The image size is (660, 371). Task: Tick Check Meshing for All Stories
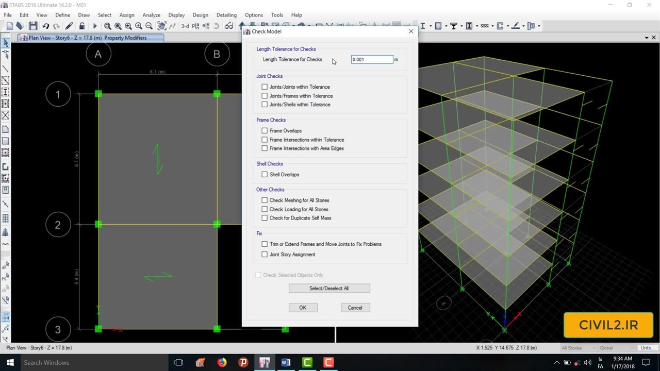(265, 200)
